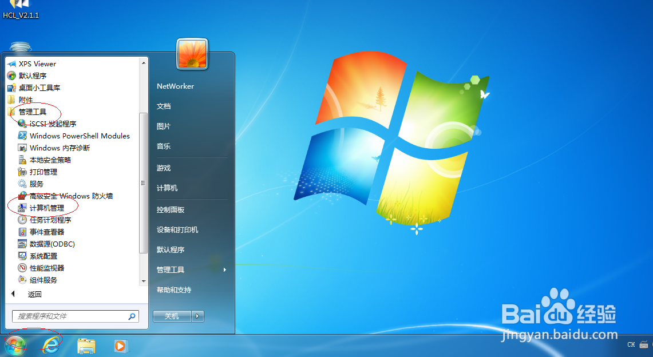Open NetWorker user folder
This screenshot has width=653, height=357.
[175, 86]
